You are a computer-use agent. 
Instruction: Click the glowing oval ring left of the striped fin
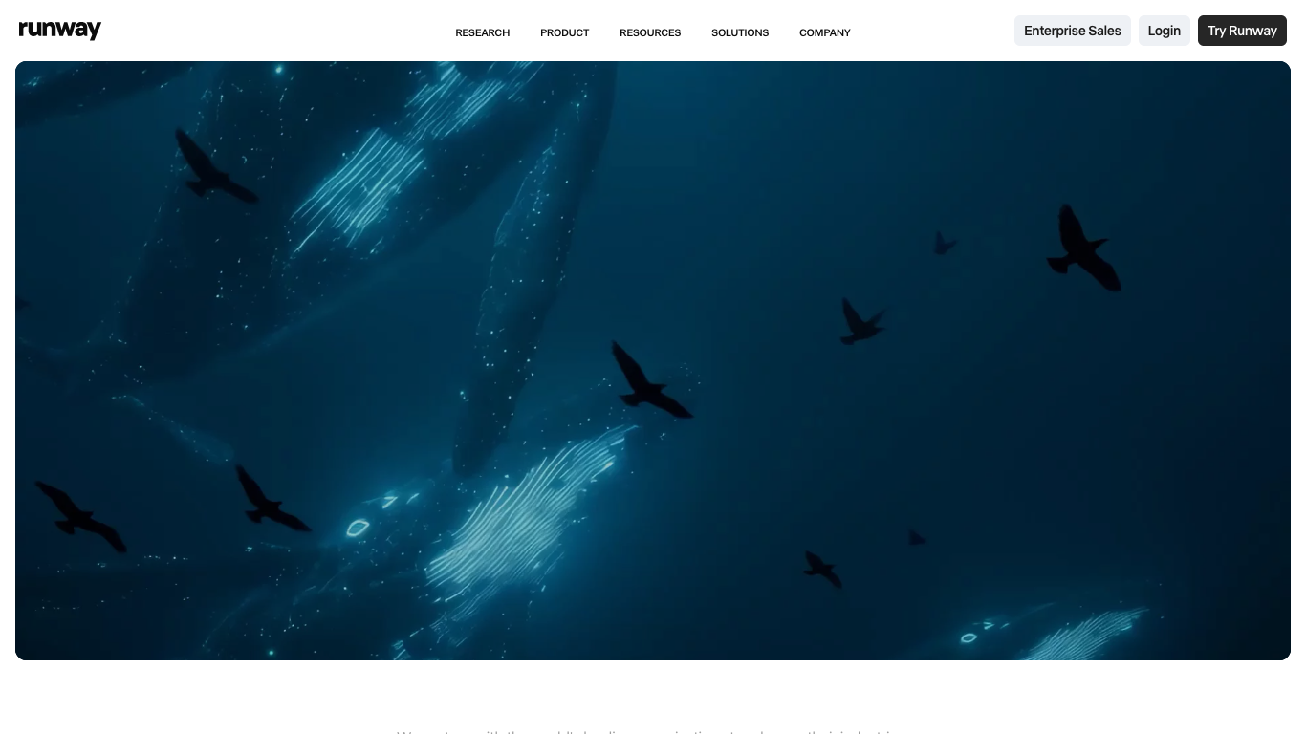358,527
